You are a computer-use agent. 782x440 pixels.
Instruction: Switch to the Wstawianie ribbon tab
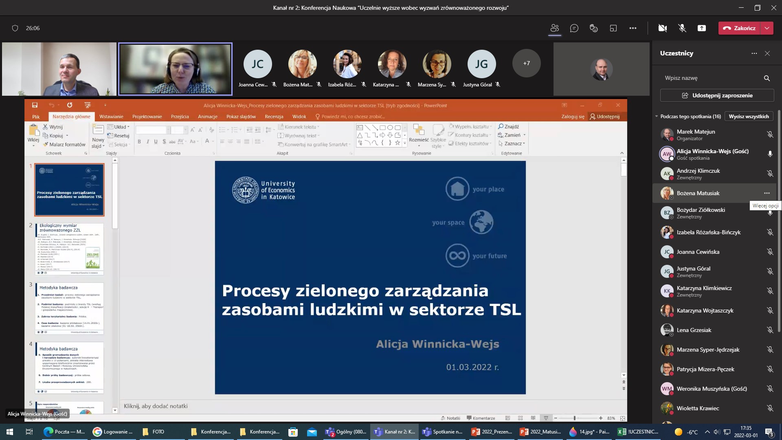click(x=111, y=117)
